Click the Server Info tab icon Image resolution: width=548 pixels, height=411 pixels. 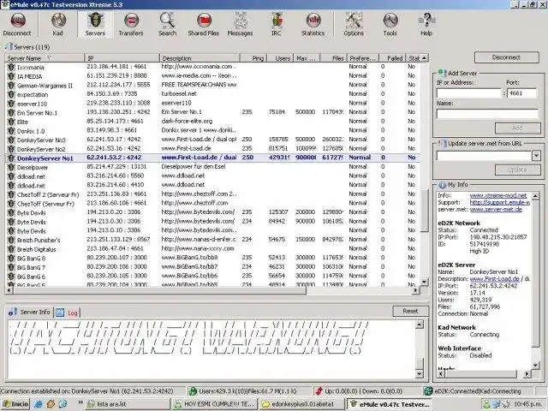coord(12,312)
